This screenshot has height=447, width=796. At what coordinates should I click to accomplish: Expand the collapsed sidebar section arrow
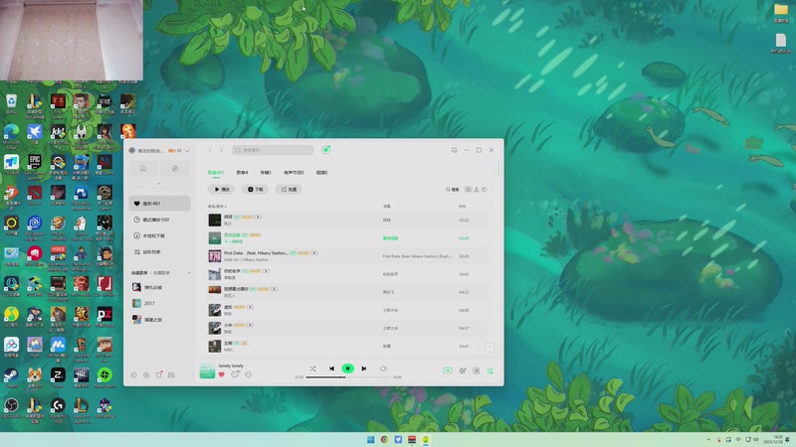[159, 184]
